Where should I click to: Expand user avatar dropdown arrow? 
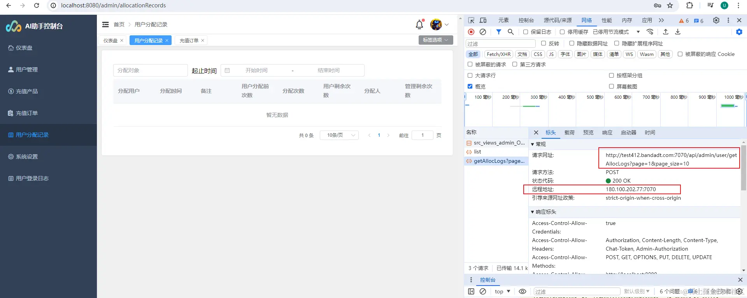coord(447,24)
